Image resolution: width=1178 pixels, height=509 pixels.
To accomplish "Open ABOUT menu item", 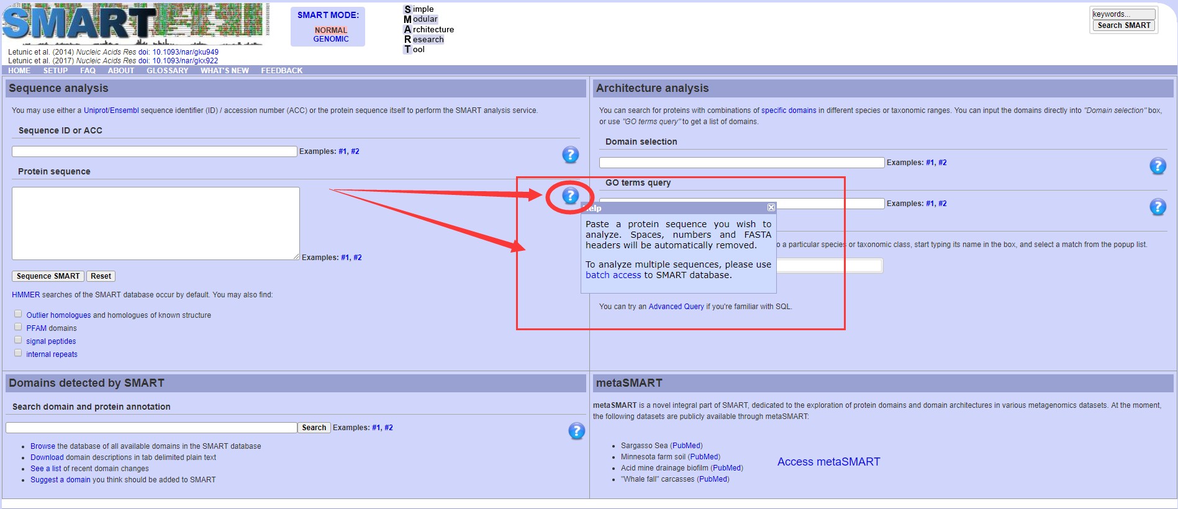I will 121,71.
